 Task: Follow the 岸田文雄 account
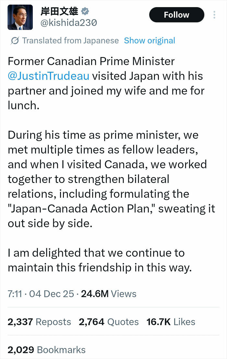click(x=176, y=15)
